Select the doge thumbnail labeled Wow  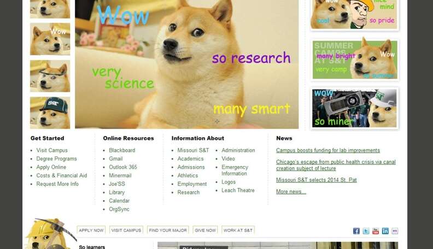[x=50, y=39]
